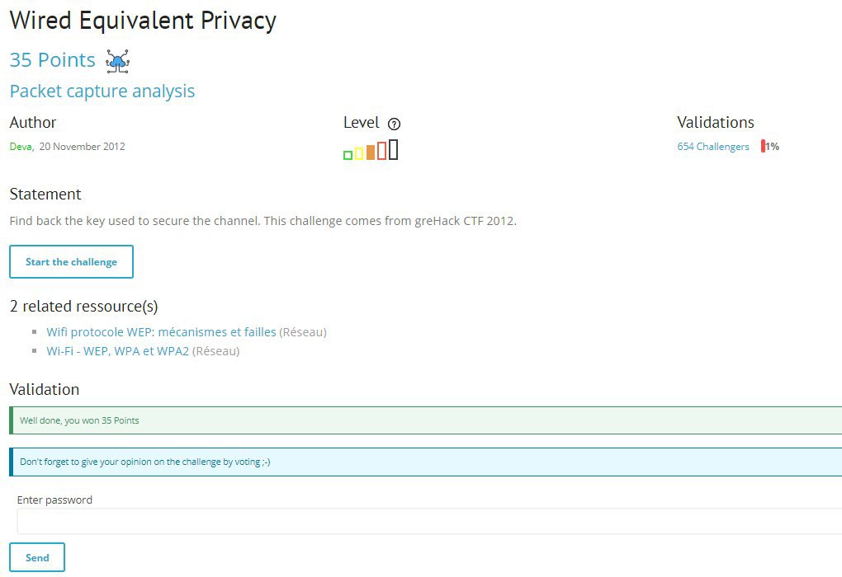Open the Packet capture analysis category

(102, 91)
